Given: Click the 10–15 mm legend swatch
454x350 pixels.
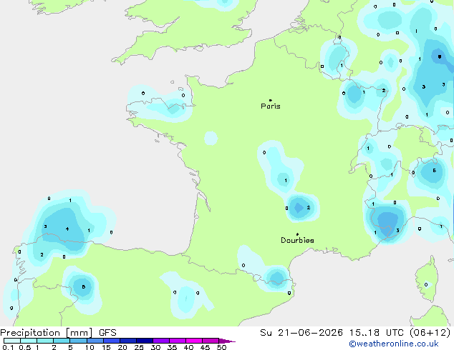Looking at the screenshot, I should point(95,341).
